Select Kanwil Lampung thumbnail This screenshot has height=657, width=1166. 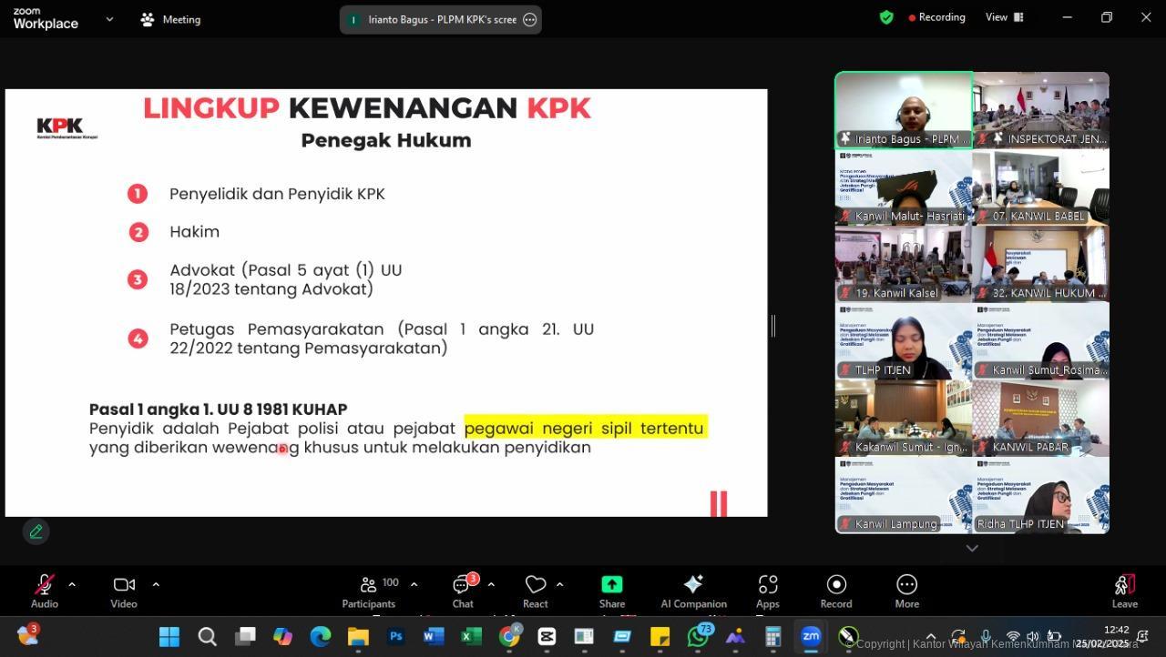[x=904, y=495]
